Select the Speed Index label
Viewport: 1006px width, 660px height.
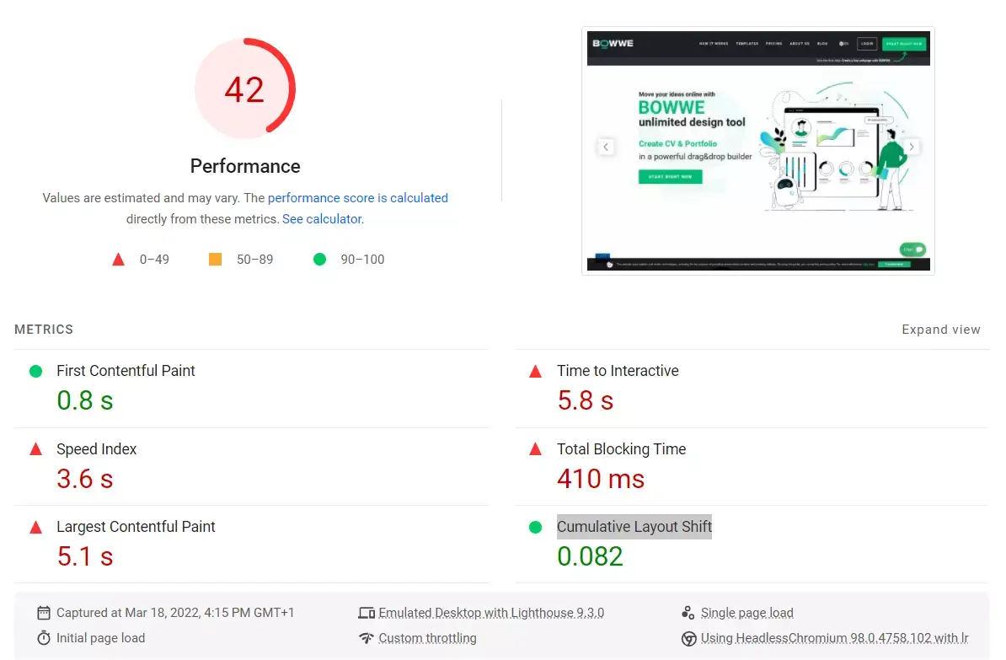point(96,448)
